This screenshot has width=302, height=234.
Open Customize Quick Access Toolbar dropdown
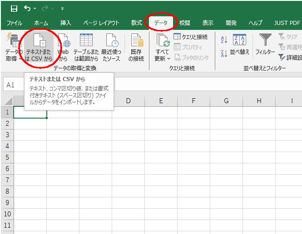[x=62, y=9]
